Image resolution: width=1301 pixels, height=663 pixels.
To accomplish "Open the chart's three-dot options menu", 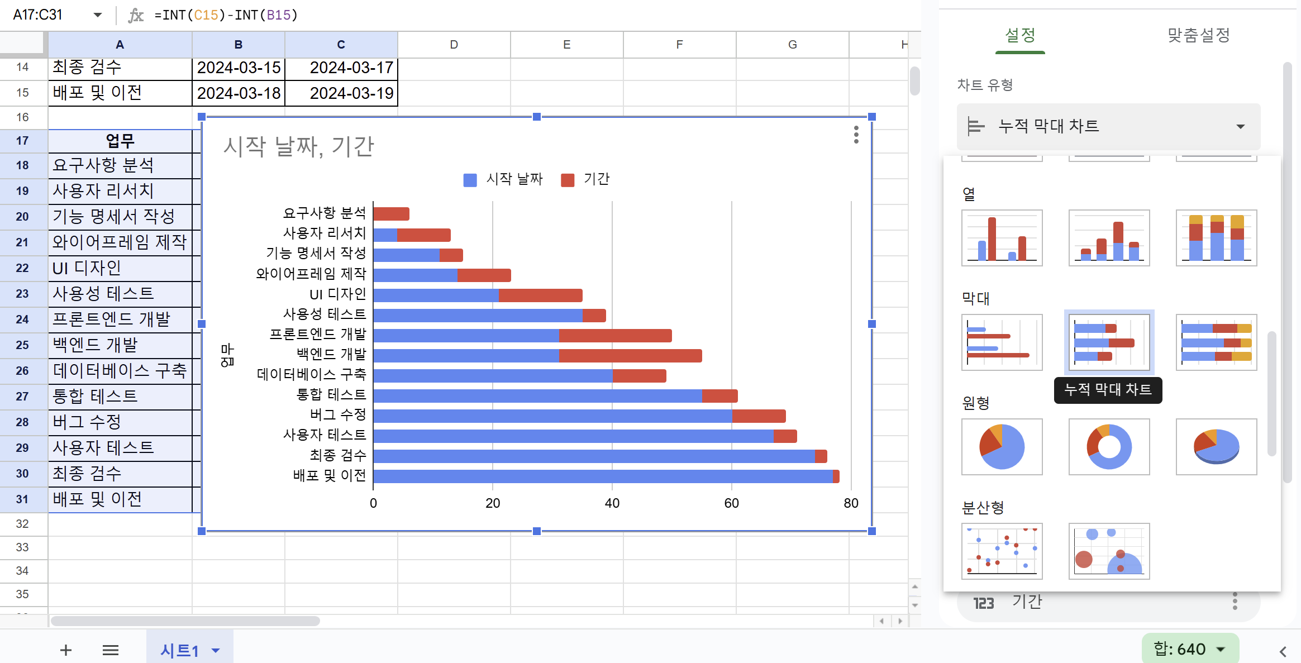I will [x=856, y=135].
